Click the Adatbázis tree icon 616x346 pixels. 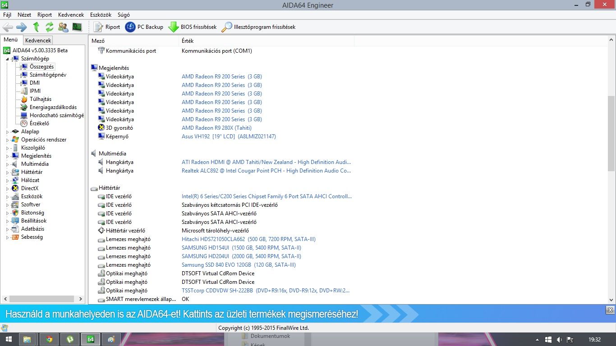point(15,229)
